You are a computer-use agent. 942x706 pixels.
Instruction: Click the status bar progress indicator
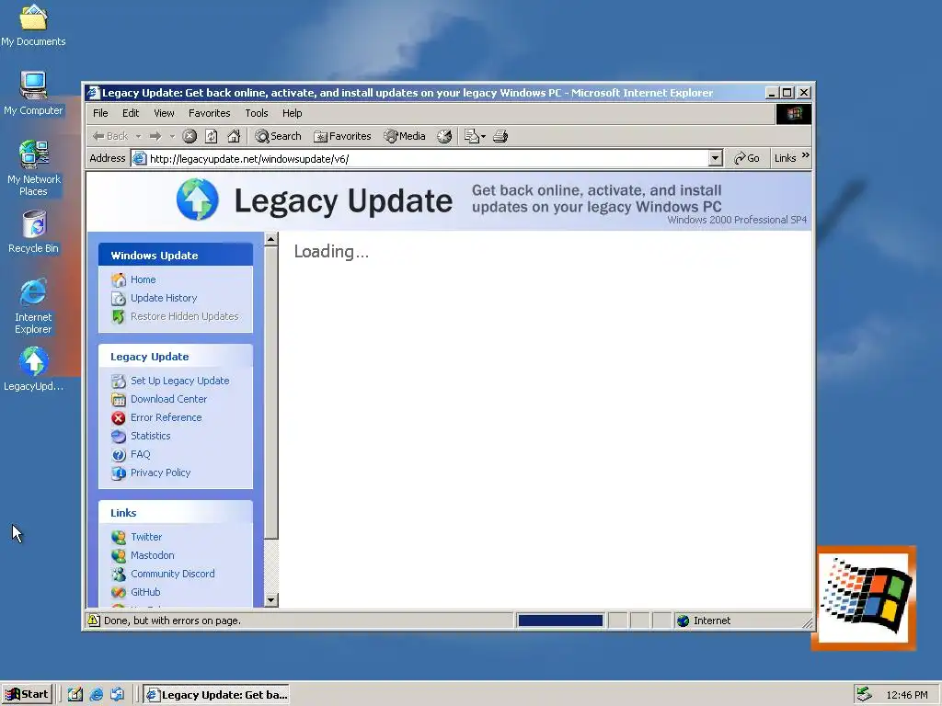point(560,621)
